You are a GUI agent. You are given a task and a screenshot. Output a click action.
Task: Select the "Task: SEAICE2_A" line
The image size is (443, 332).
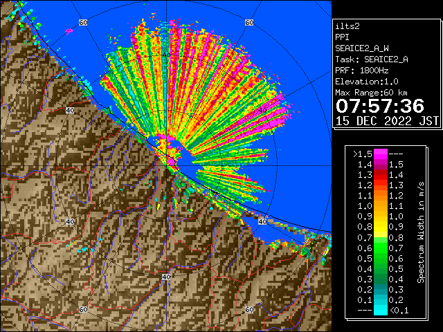click(x=372, y=59)
